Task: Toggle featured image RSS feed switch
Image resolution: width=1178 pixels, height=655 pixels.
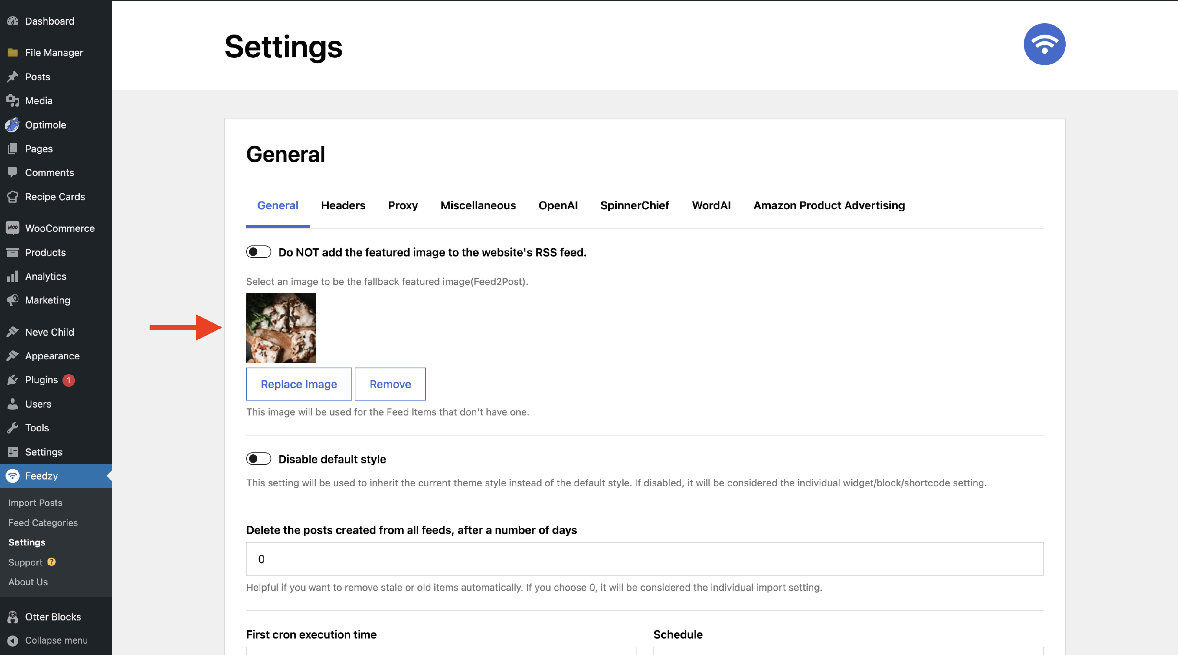Action: pos(258,252)
